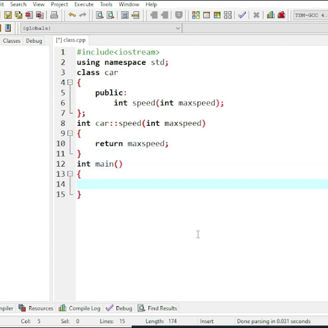Screen dimensions: 328x328
Task: Click the '#include<iostream>' code line
Action: coord(118,52)
